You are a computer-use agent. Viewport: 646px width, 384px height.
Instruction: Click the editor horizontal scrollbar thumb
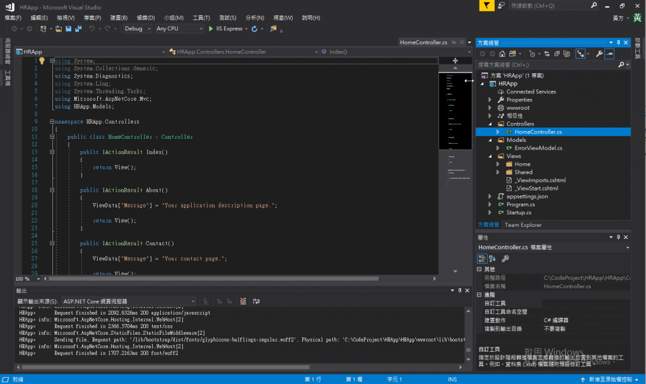pyautogui.click(x=213, y=279)
